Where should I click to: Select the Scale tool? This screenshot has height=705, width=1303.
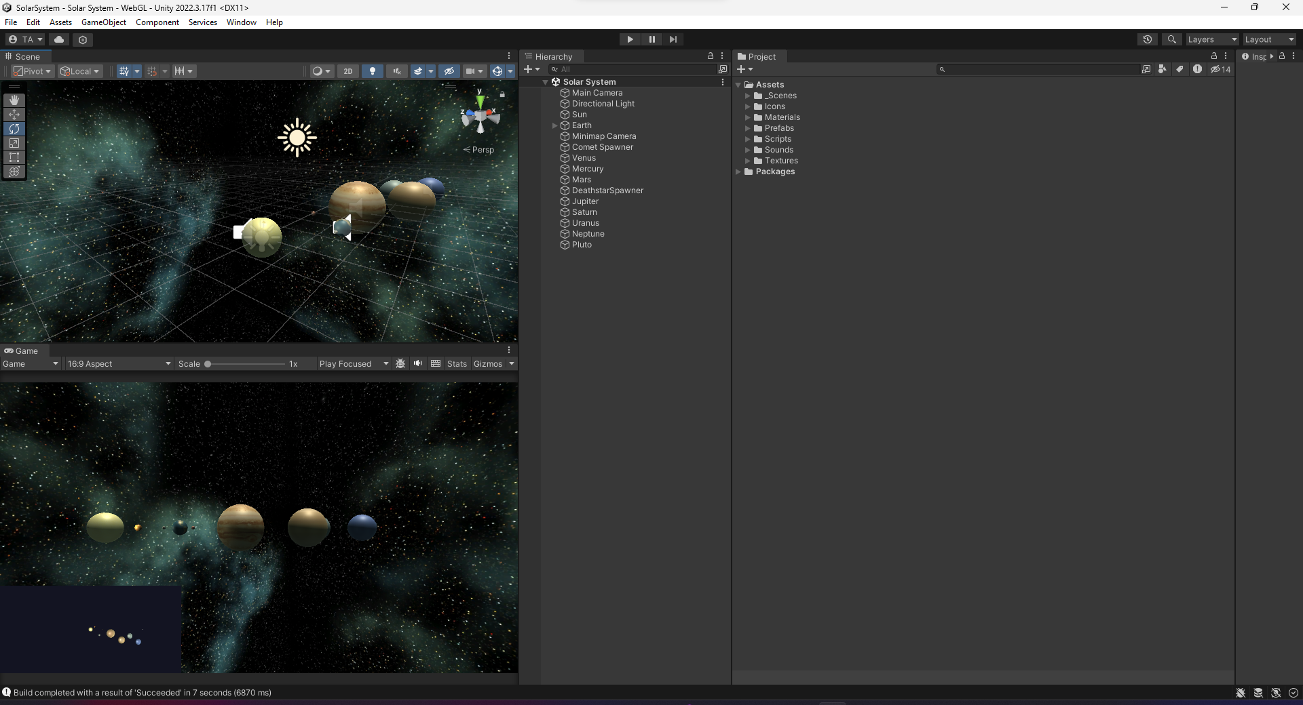coord(14,143)
